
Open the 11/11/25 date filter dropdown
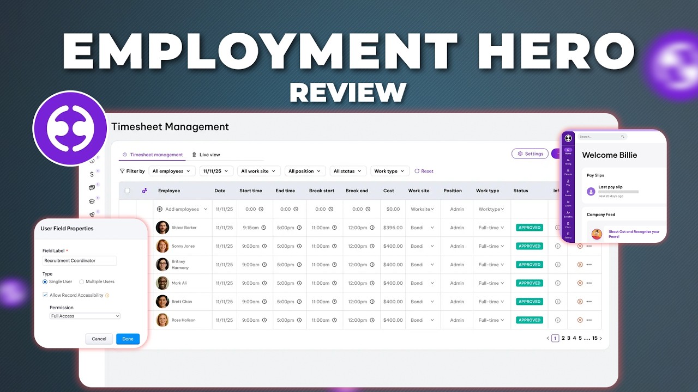pyautogui.click(x=216, y=171)
